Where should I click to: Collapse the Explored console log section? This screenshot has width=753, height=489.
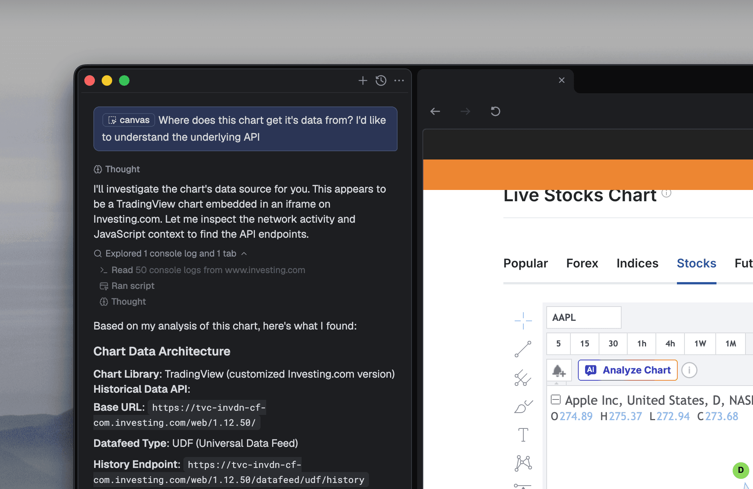pyautogui.click(x=244, y=254)
